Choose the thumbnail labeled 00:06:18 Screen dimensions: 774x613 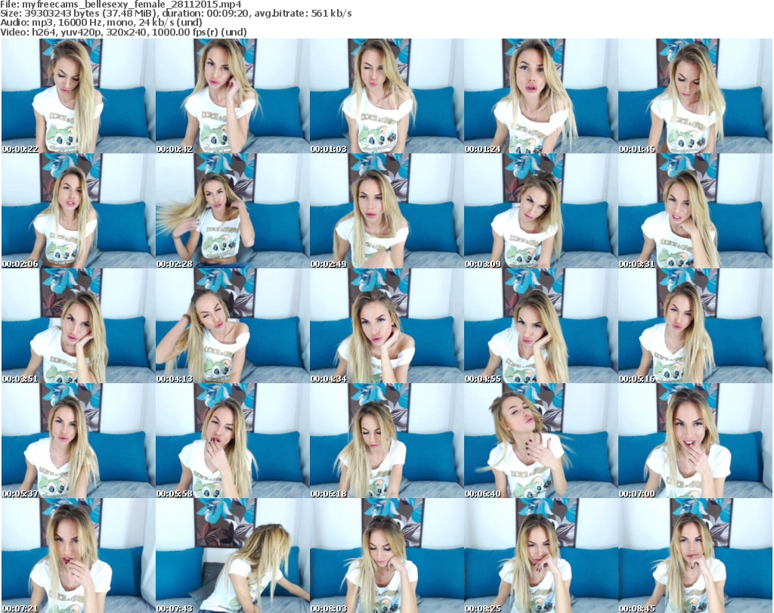pyautogui.click(x=386, y=441)
